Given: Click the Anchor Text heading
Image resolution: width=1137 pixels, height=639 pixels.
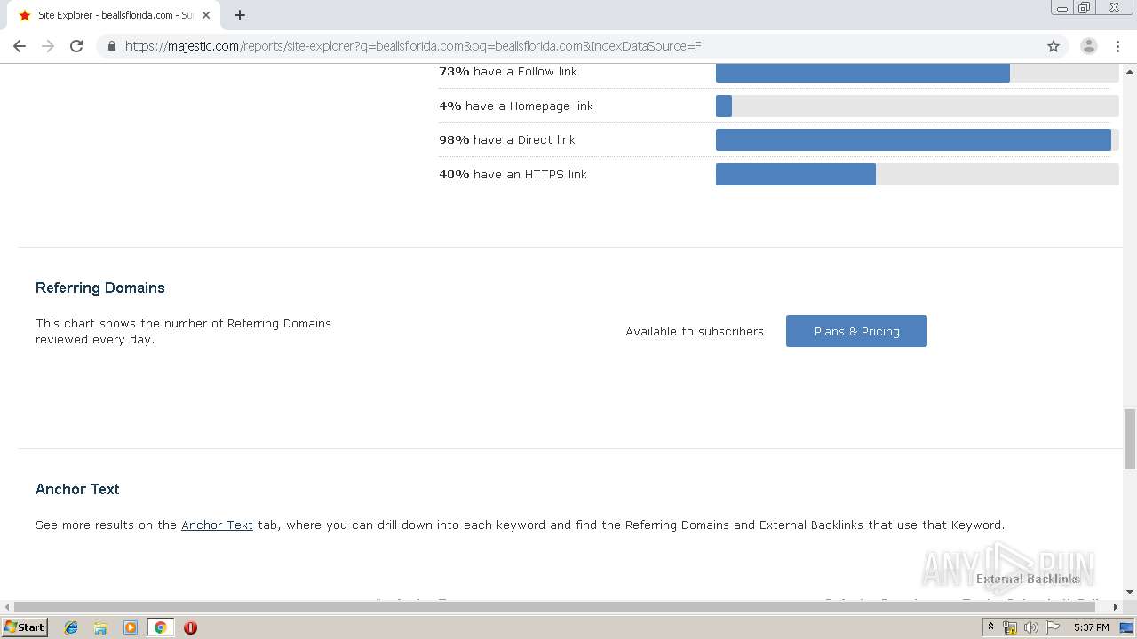Looking at the screenshot, I should coord(77,489).
